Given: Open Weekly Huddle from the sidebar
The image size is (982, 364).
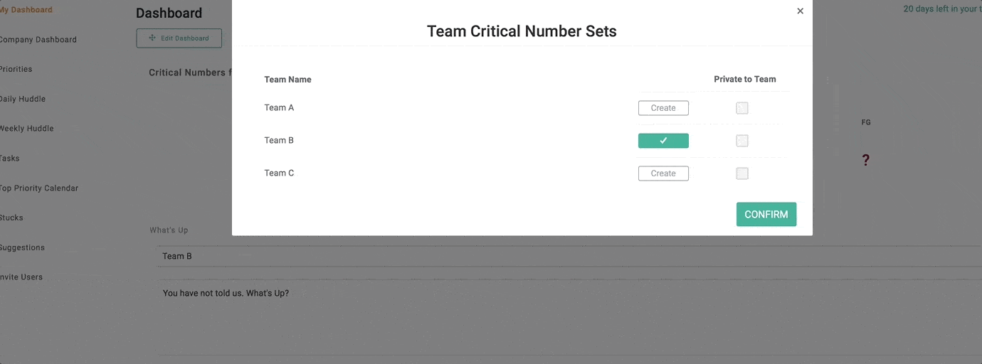Looking at the screenshot, I should pos(26,129).
